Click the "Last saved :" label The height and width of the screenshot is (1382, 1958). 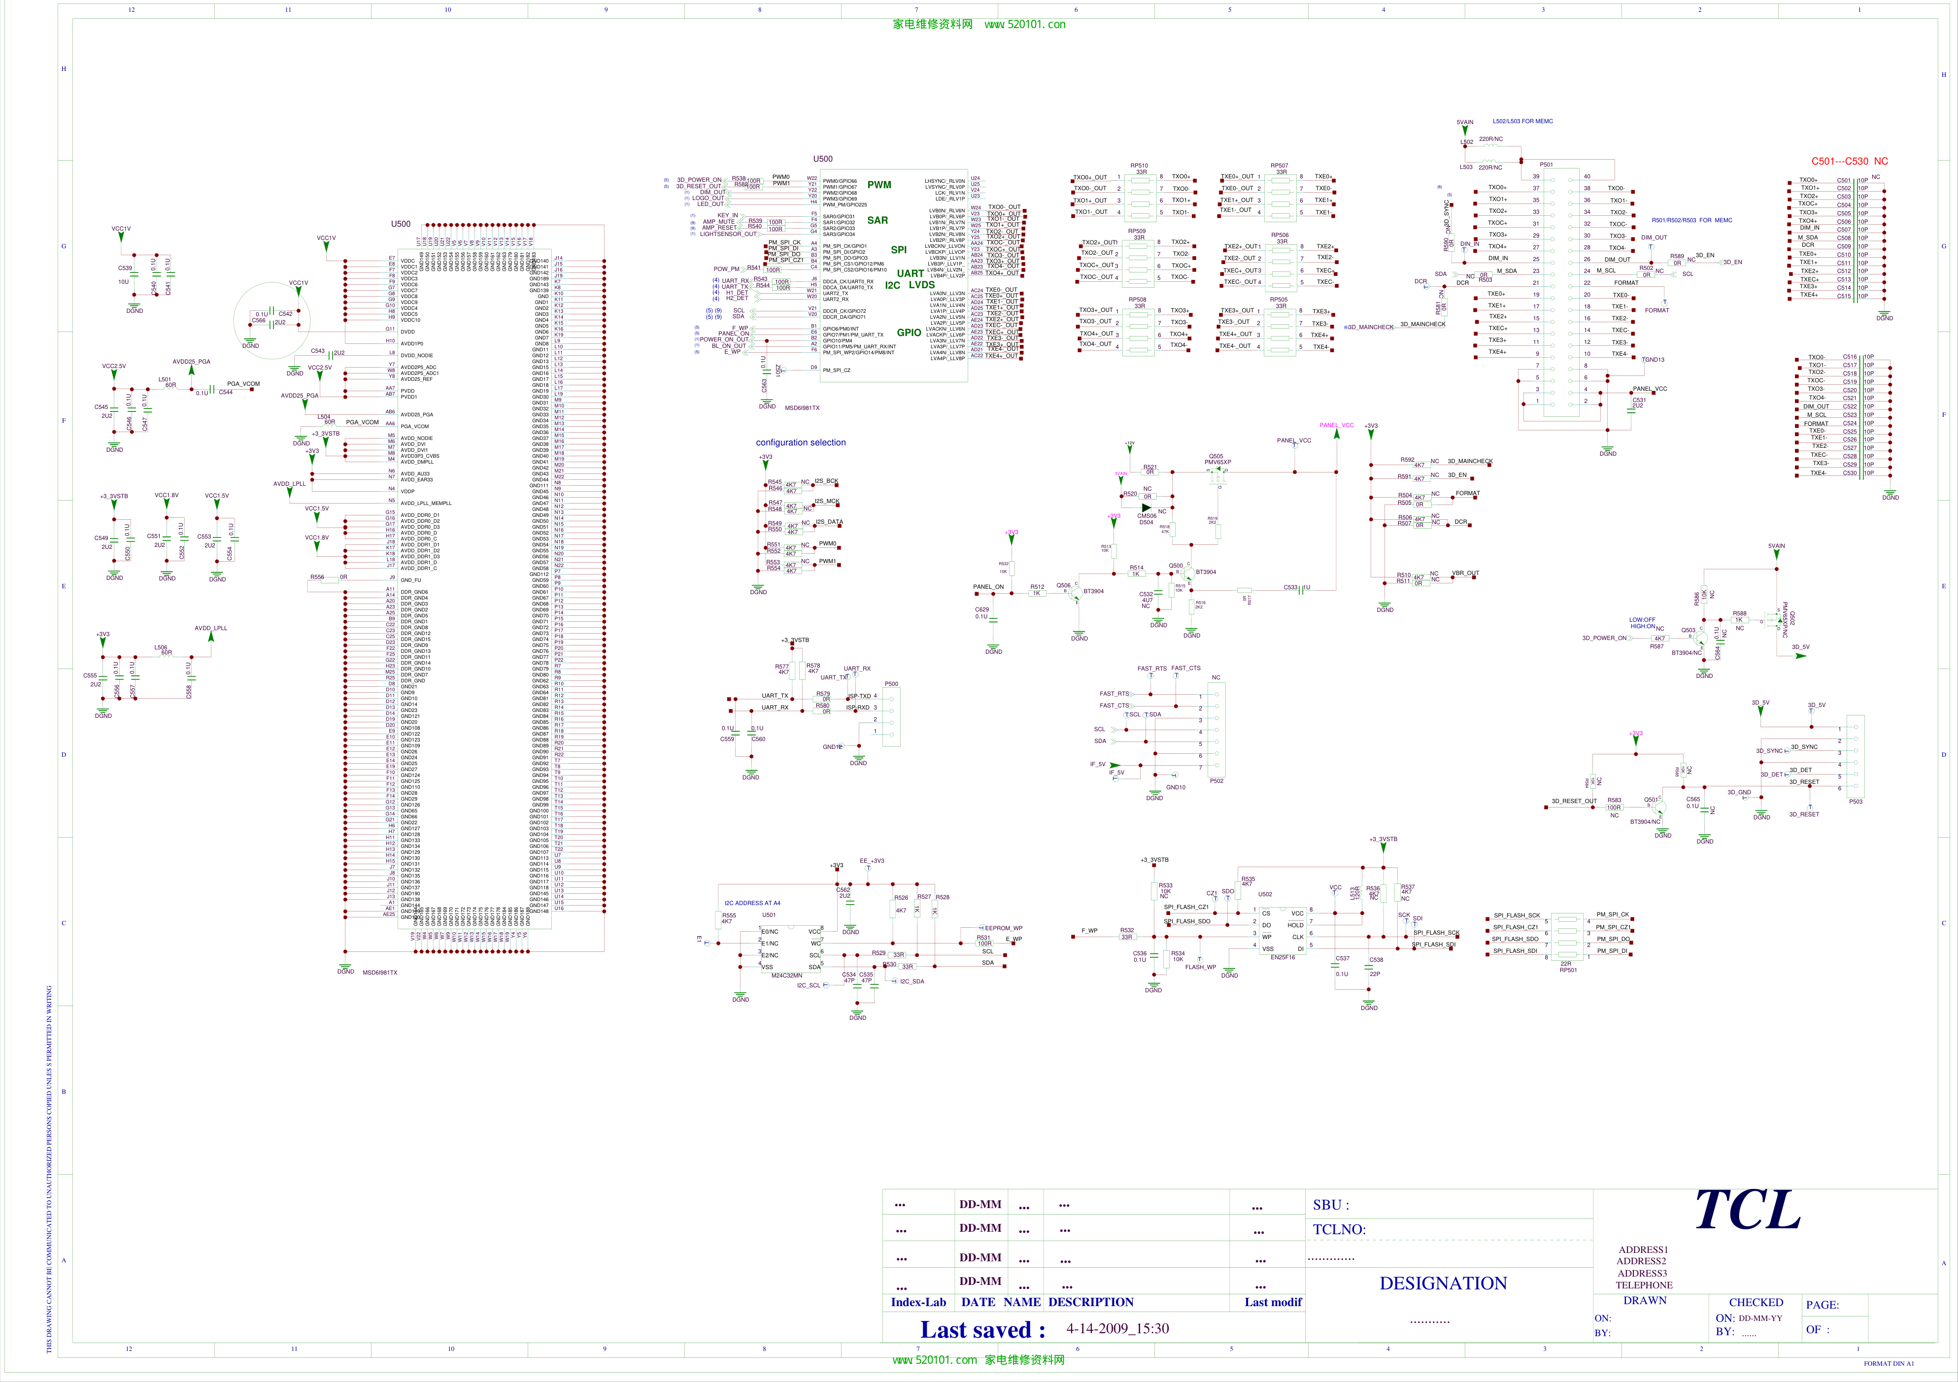click(x=981, y=1329)
